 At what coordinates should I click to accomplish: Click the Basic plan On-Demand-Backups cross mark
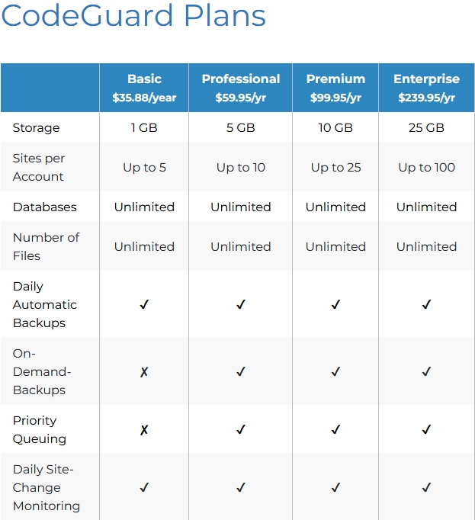(x=144, y=372)
